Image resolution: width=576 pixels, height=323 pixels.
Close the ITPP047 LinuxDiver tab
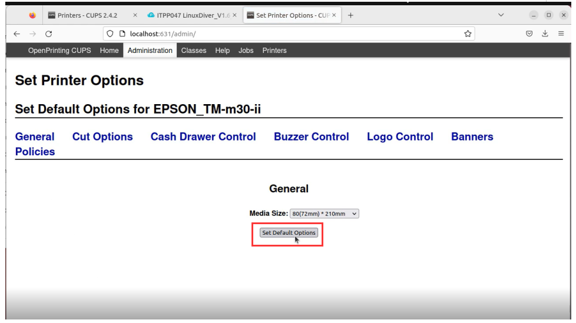pos(234,15)
